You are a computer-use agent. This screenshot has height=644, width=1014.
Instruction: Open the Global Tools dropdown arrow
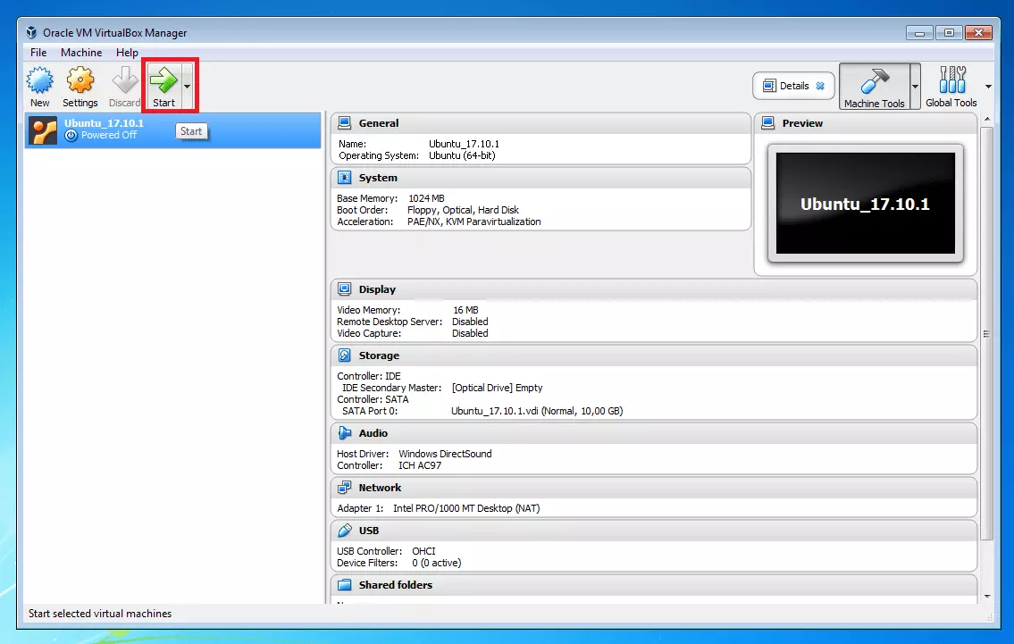click(988, 87)
